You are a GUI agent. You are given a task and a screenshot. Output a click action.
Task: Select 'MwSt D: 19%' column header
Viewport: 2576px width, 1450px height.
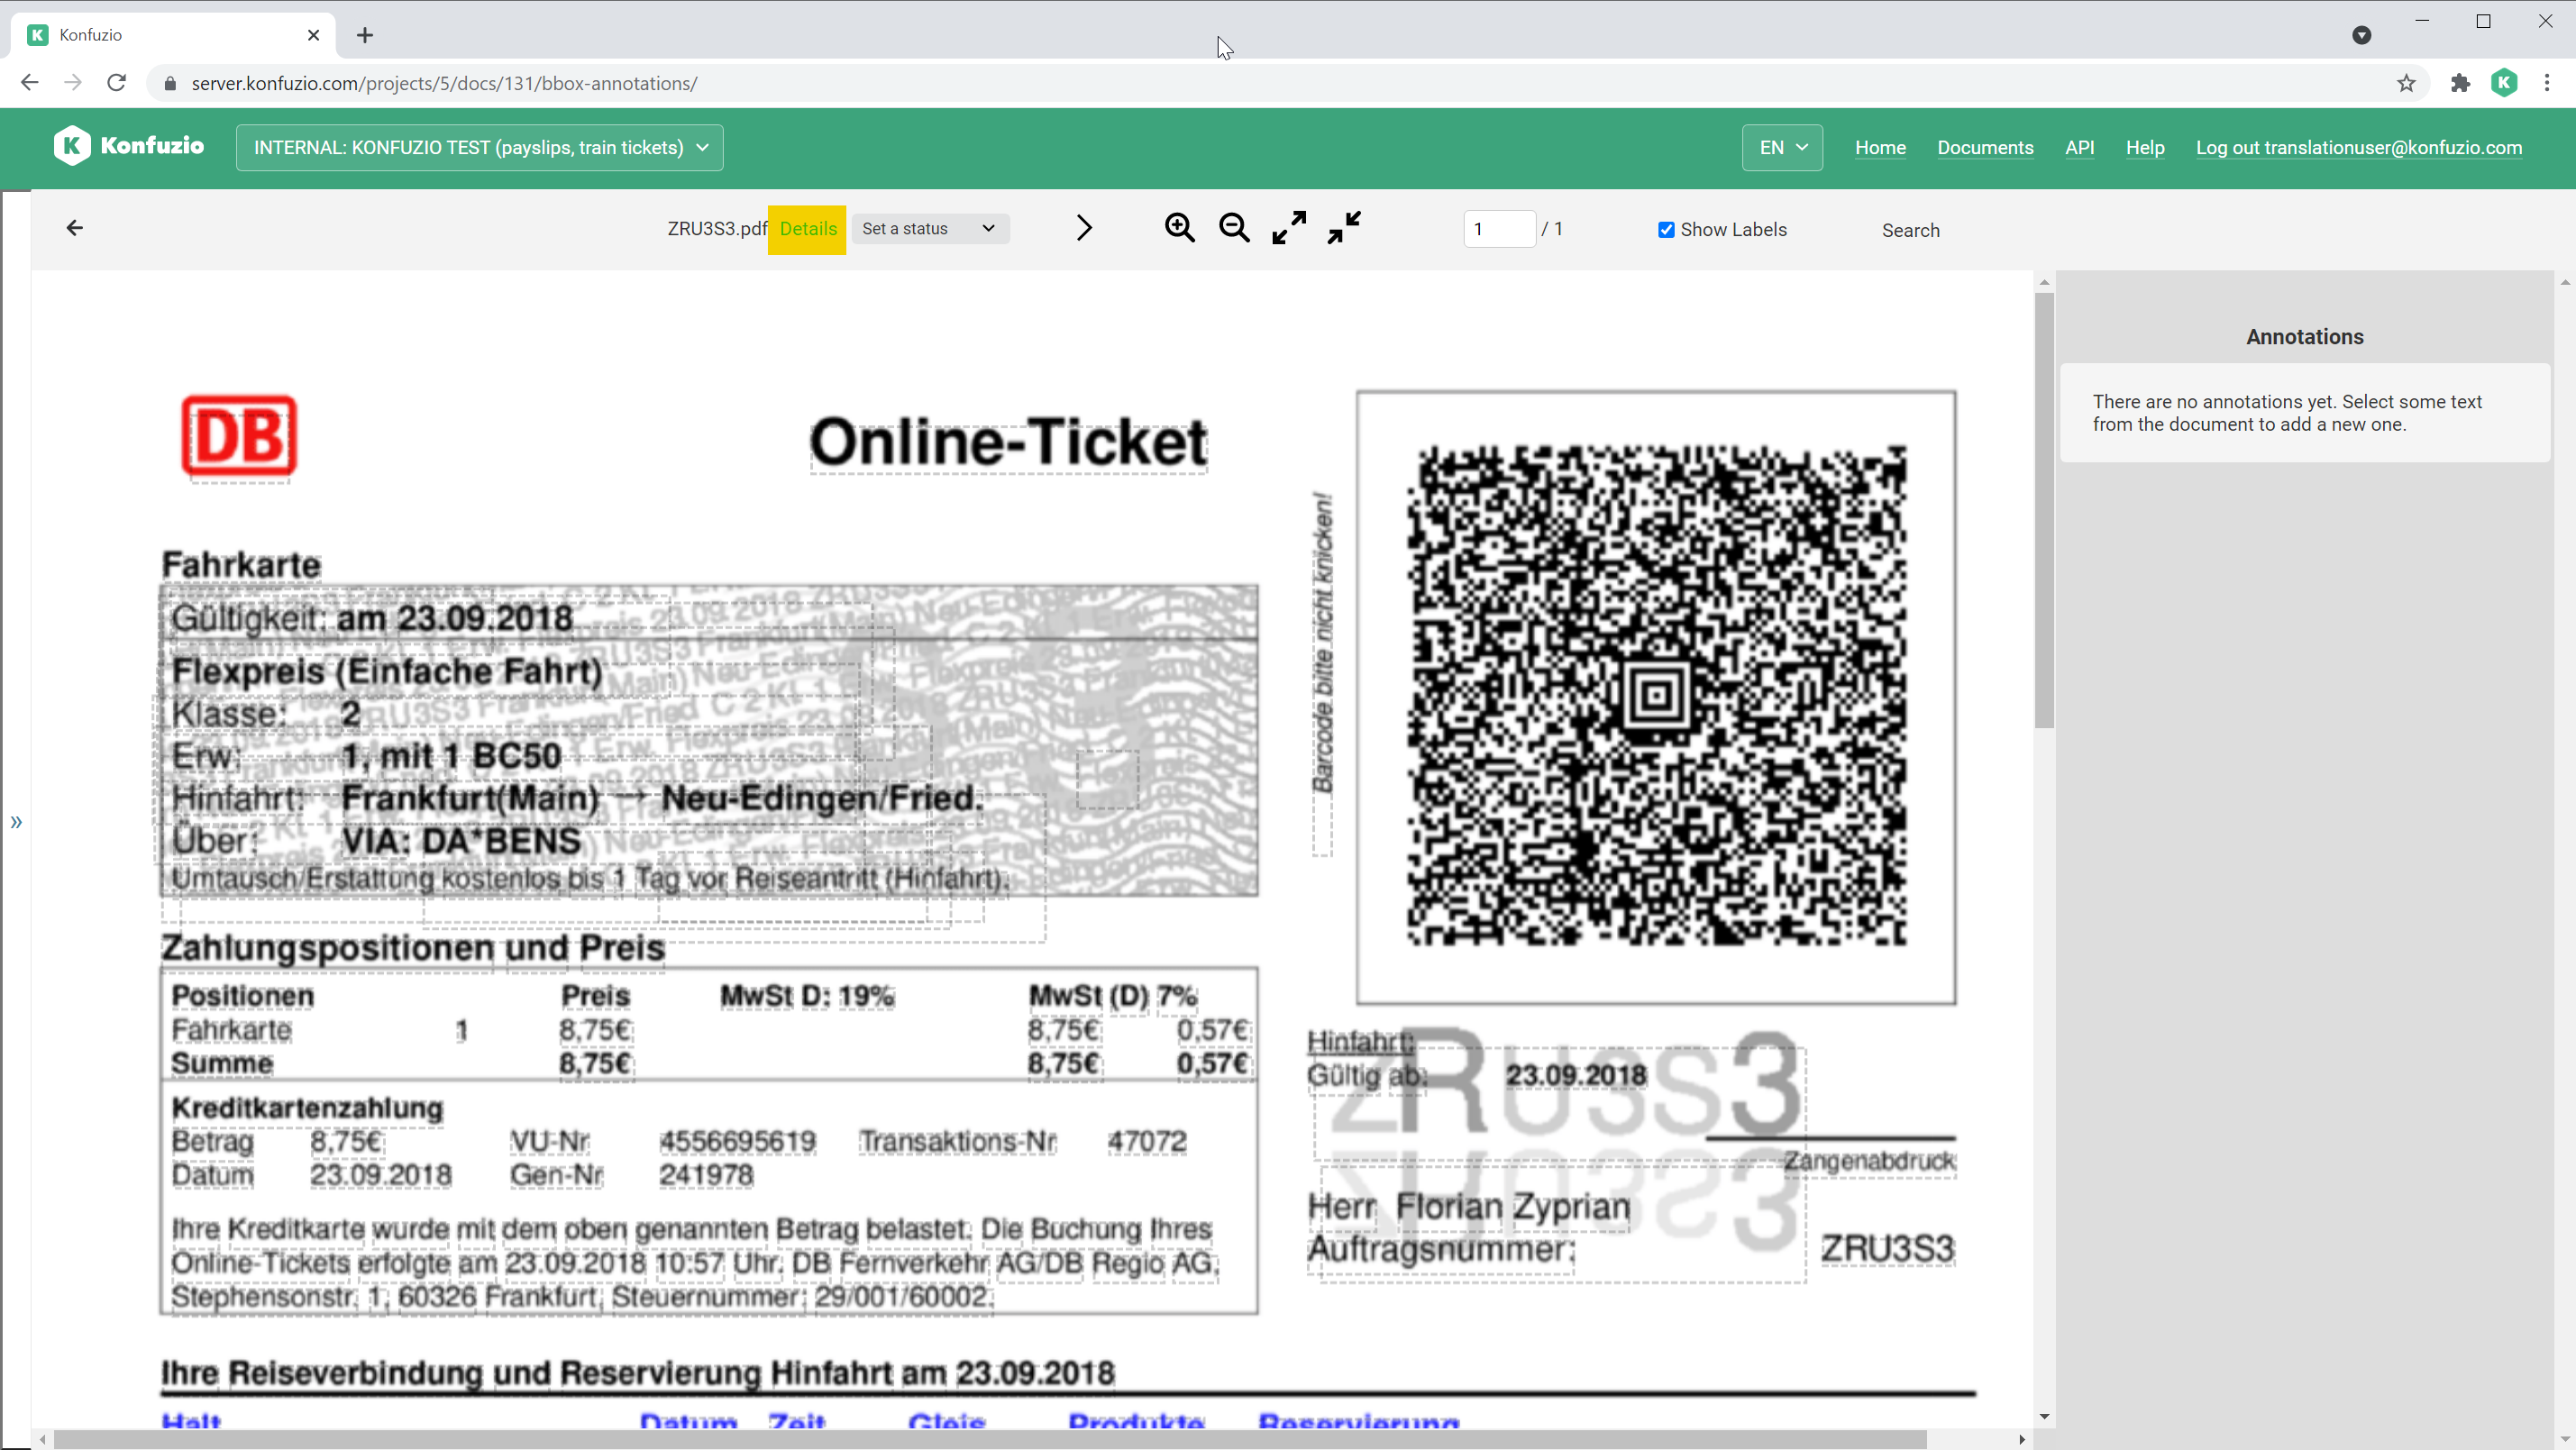coord(807,996)
